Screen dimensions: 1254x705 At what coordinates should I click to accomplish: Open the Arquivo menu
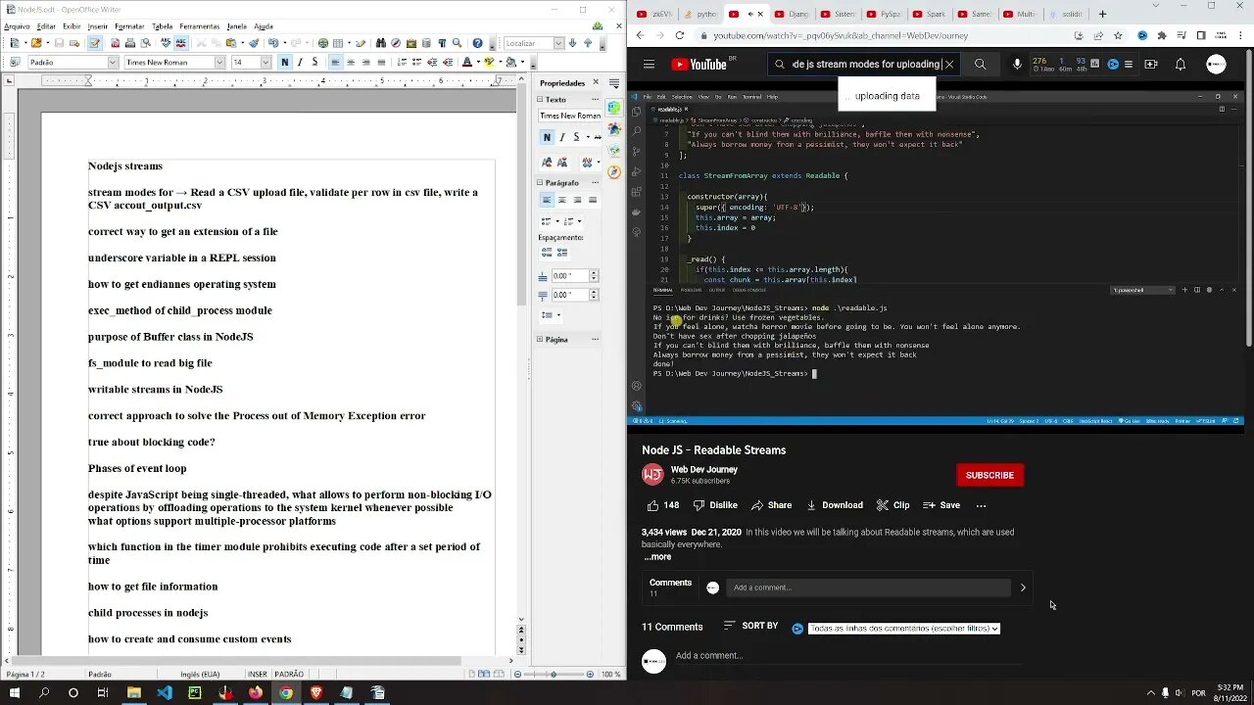coord(17,26)
